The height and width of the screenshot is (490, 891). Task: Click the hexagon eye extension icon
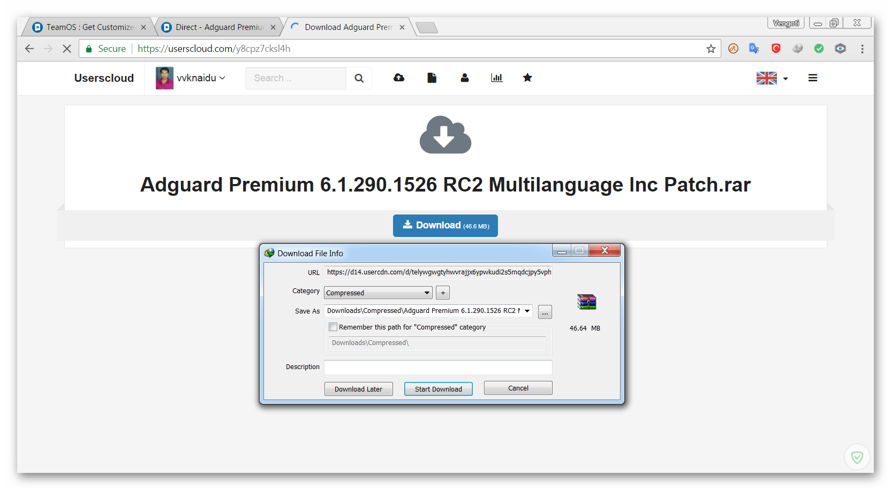[x=841, y=49]
